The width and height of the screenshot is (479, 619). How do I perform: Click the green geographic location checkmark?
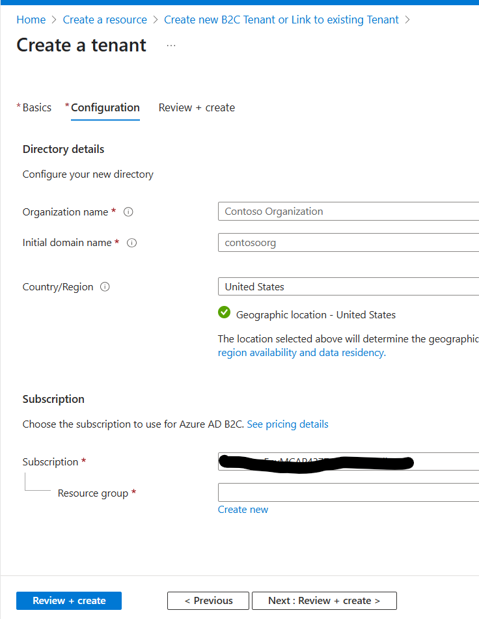(224, 312)
